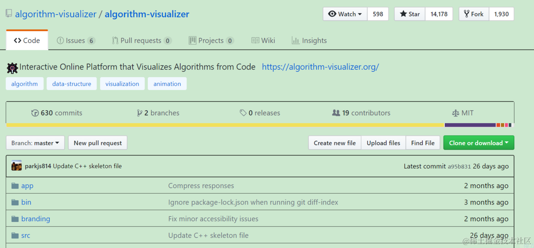Go to the Projects tab
Screen dimensions: 534x248
(x=211, y=40)
